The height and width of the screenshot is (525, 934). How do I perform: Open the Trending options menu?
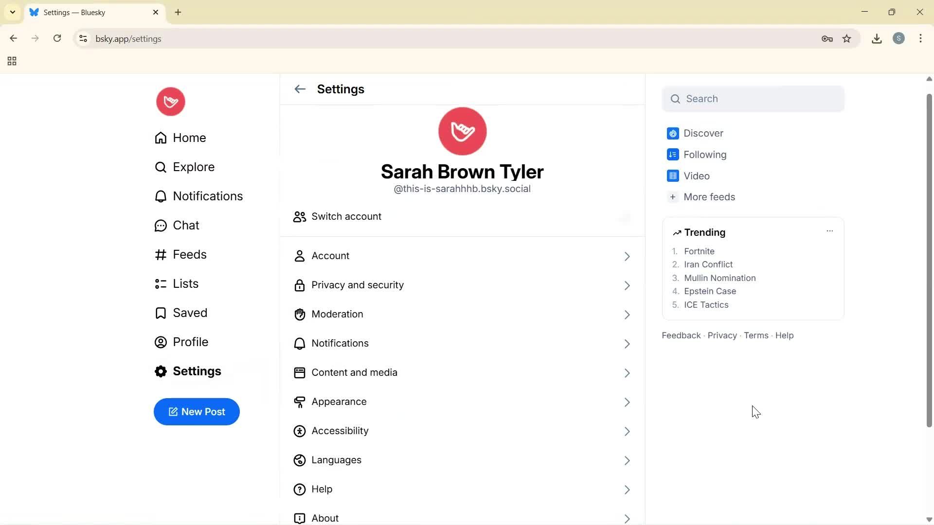click(829, 231)
